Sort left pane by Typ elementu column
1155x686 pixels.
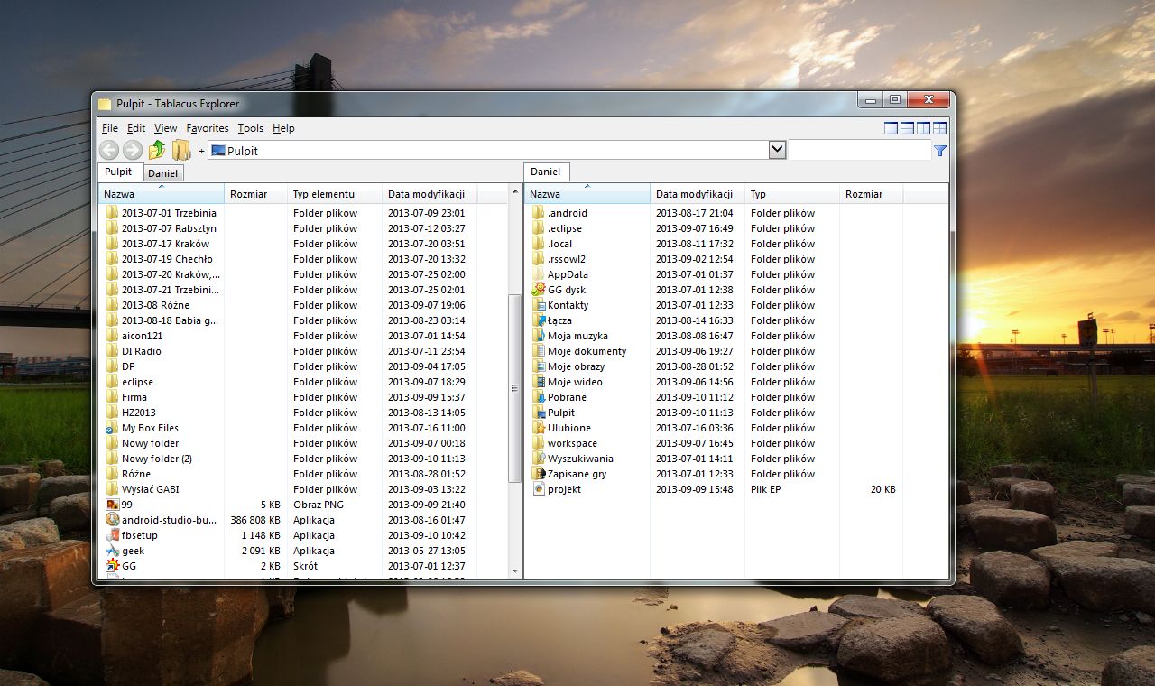pyautogui.click(x=335, y=194)
